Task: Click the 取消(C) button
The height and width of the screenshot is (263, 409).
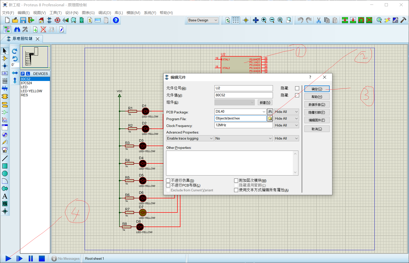Action: pyautogui.click(x=317, y=129)
